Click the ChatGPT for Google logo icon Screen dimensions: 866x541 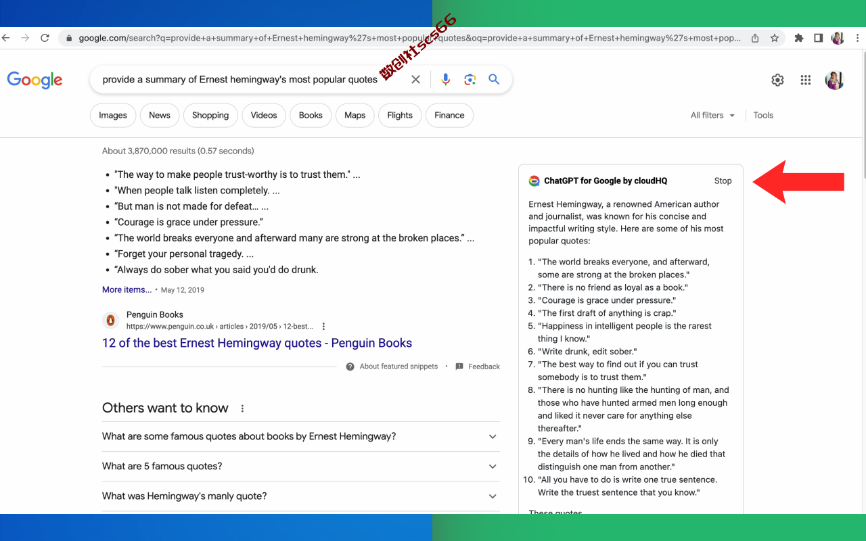(x=534, y=181)
